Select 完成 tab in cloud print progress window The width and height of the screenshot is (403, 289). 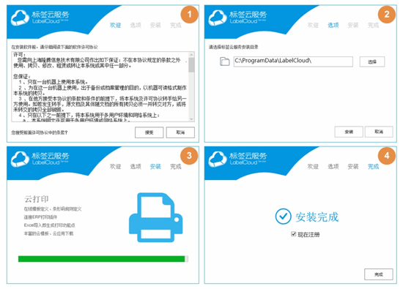click(176, 167)
